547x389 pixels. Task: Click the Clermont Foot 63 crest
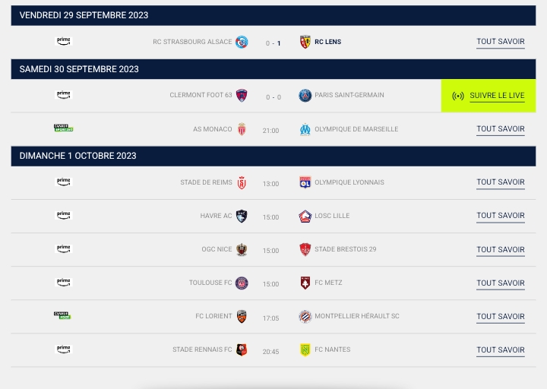point(242,96)
